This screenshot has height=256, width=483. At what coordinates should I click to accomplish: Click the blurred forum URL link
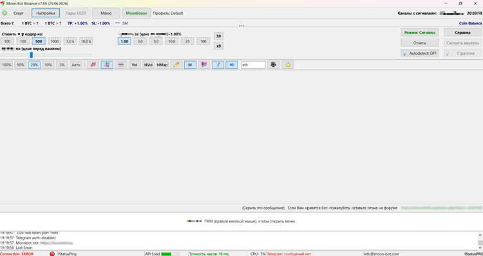(441, 208)
